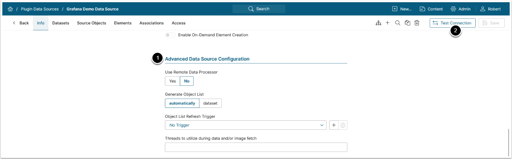
Task: Open the Robert user menu
Action: coord(491,9)
